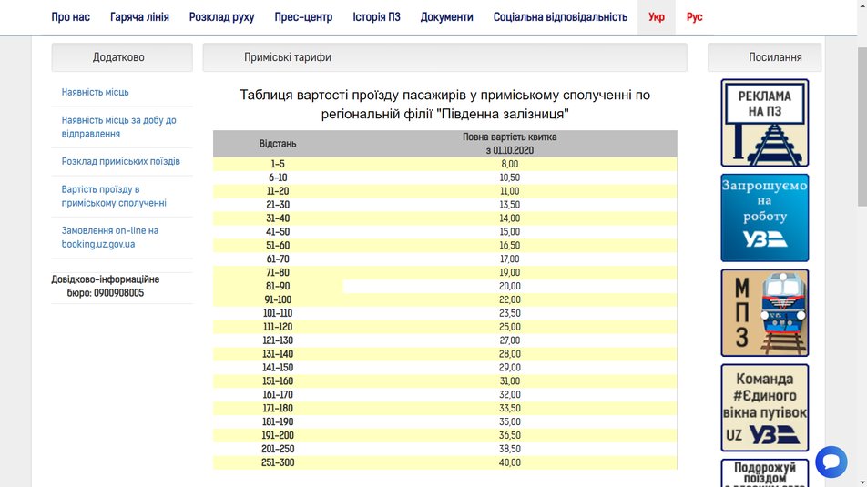Click 'Наявність місць за добу до відправлення'
The image size is (867, 487).
coord(118,127)
